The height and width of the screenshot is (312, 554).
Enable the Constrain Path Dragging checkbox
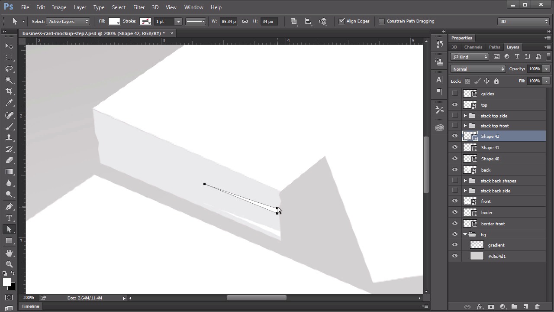382,21
